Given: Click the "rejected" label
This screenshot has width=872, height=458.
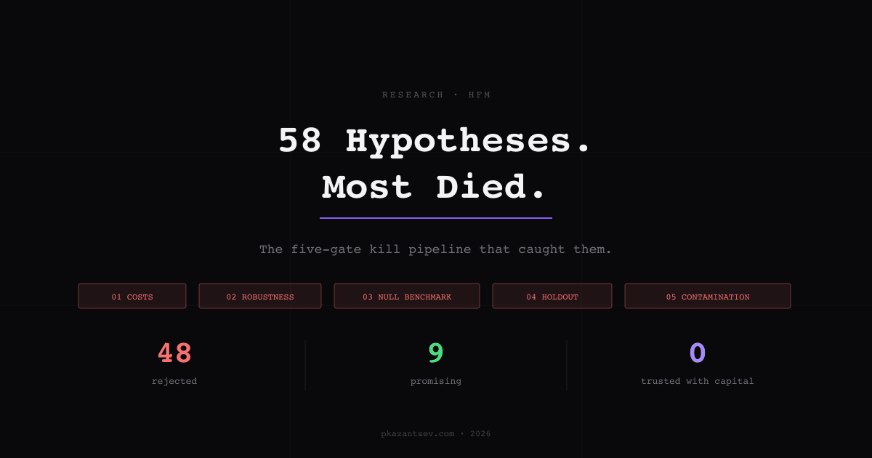Looking at the screenshot, I should [x=174, y=381].
